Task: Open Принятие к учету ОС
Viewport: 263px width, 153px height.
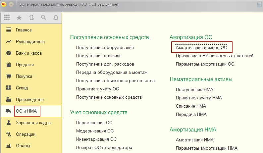Action: (x=98, y=89)
